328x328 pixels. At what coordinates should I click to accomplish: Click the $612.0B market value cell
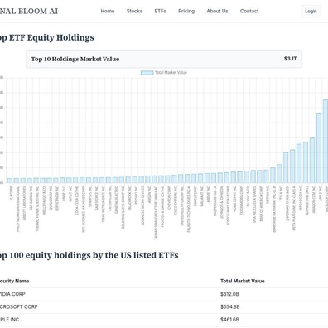tap(229, 294)
